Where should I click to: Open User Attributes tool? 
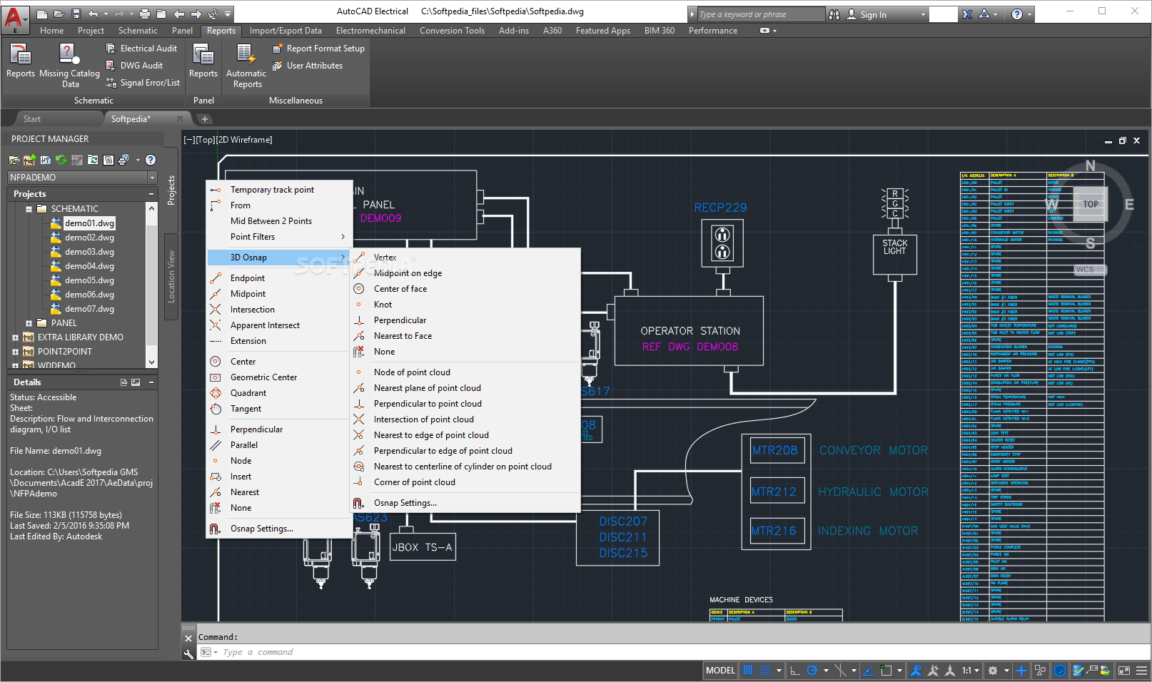tap(308, 66)
